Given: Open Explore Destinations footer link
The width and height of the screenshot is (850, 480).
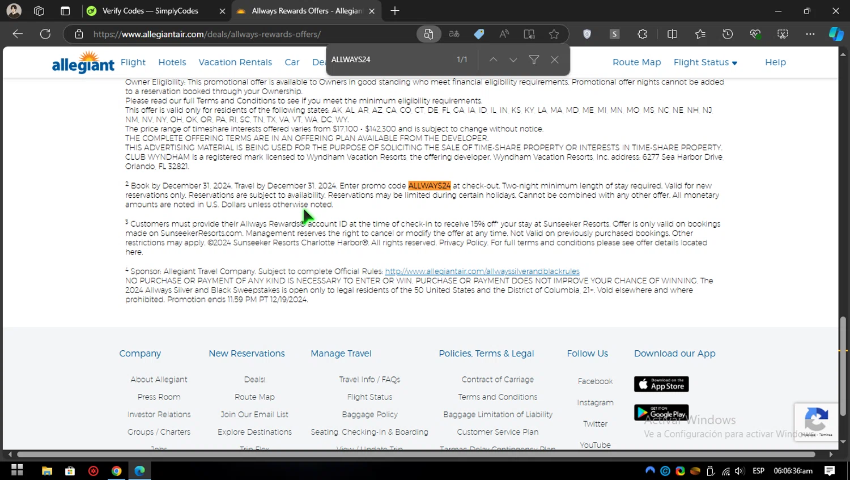Looking at the screenshot, I should [x=254, y=432].
